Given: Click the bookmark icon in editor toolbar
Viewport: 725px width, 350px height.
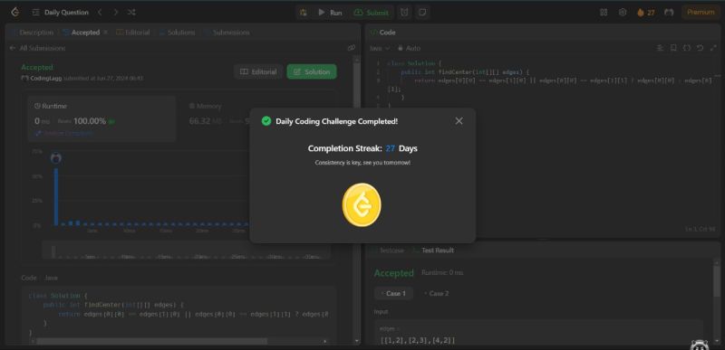Looking at the screenshot, I should pos(673,48).
